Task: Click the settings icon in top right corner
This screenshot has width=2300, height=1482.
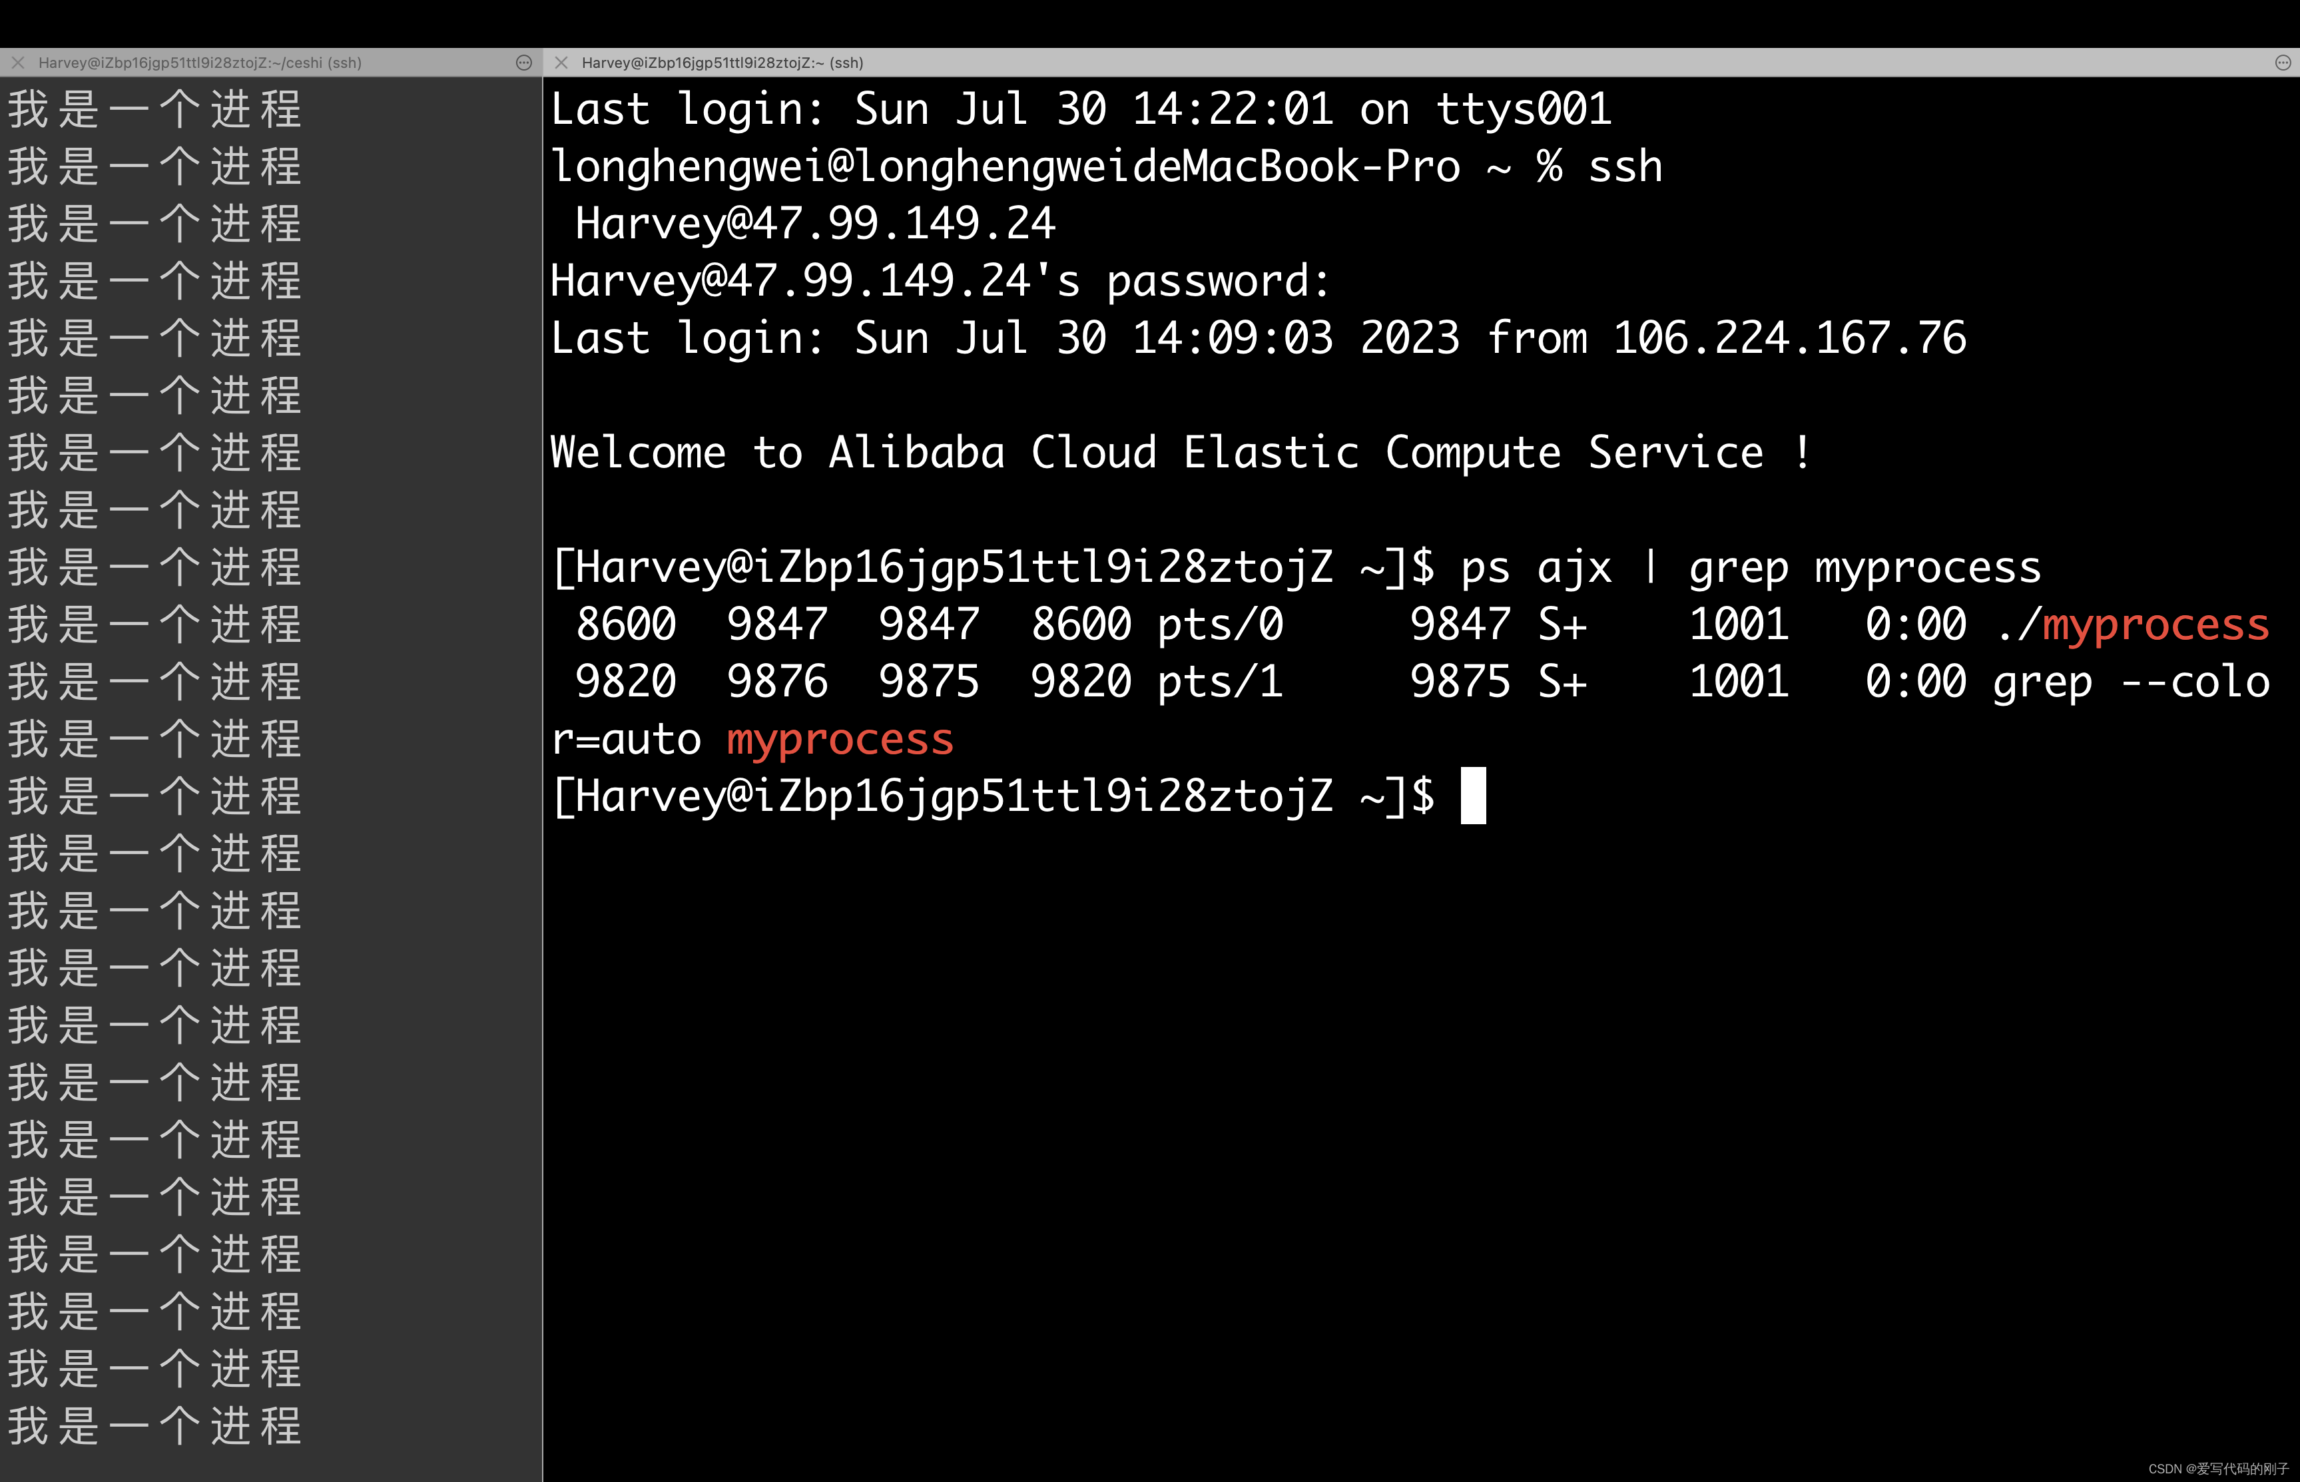Action: pyautogui.click(x=2283, y=61)
